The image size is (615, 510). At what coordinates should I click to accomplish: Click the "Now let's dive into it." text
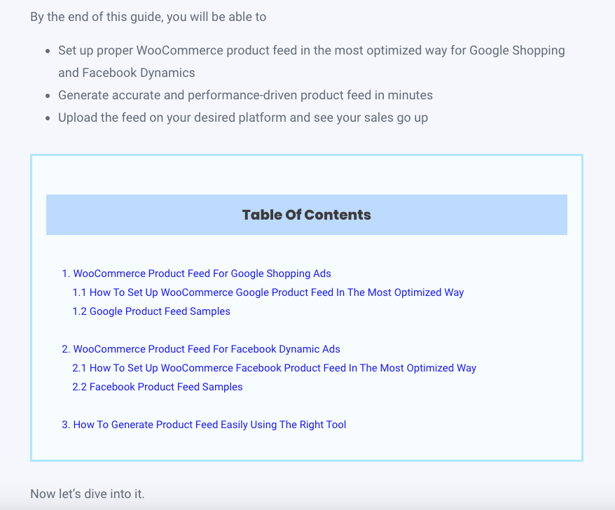coord(88,494)
